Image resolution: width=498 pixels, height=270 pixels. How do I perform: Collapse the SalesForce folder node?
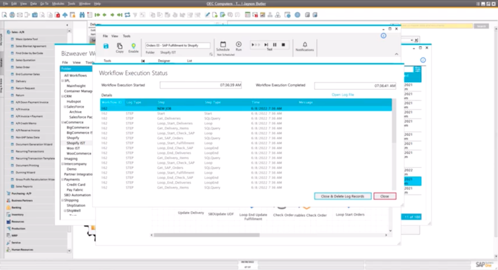(x=65, y=107)
